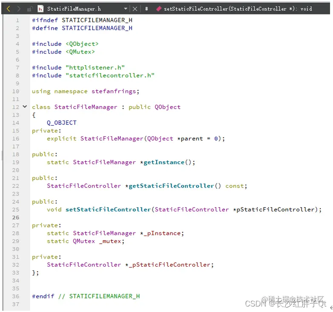Click the stefanfrings namespace name
The height and width of the screenshot is (312, 333).
coord(114,91)
